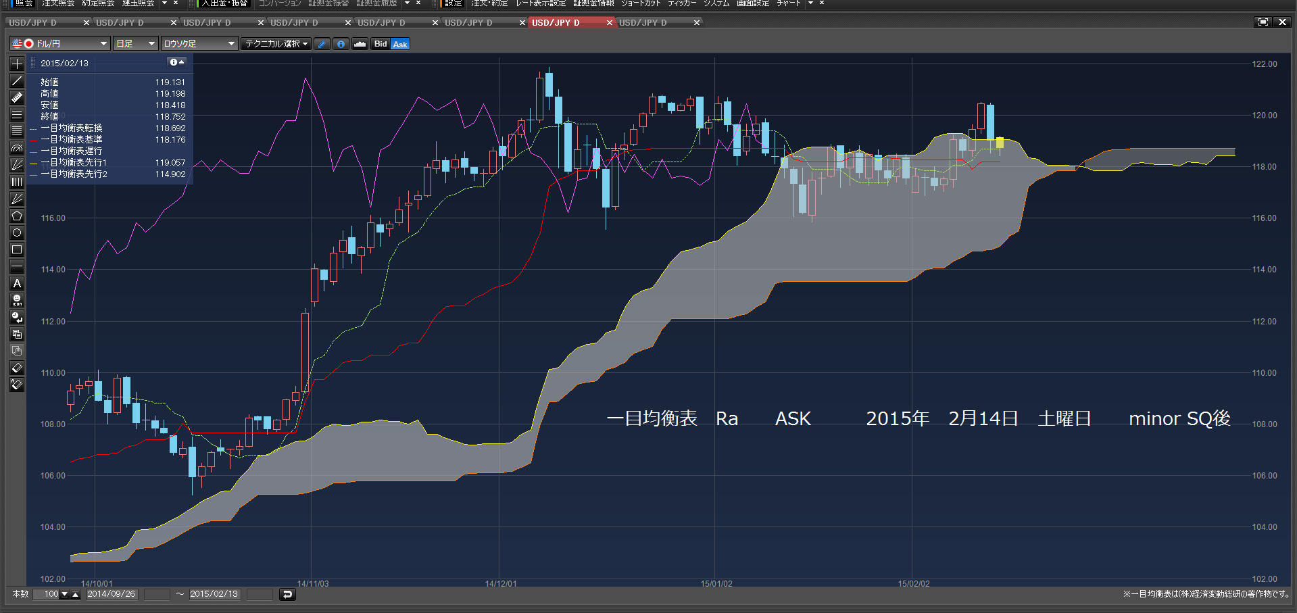Click the 終値 118.752 value
Image resolution: width=1297 pixels, height=613 pixels.
(x=170, y=117)
